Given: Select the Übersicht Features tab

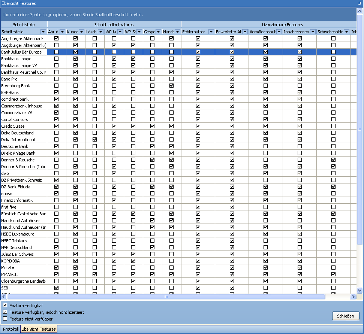Looking at the screenshot, I should [x=39, y=329].
